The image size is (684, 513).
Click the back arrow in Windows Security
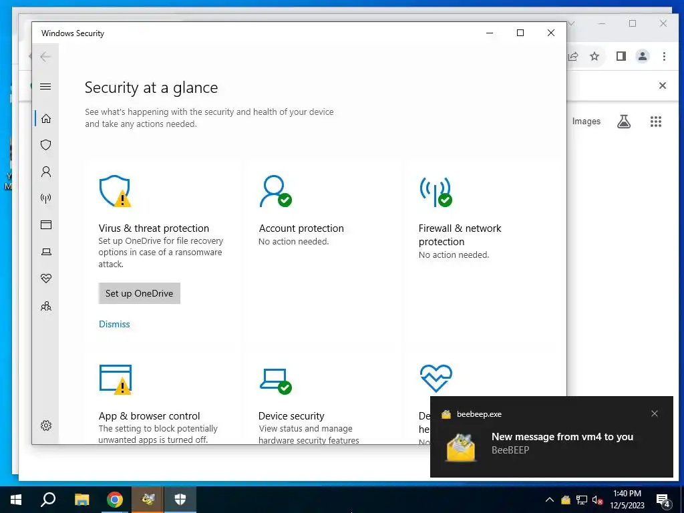point(45,57)
